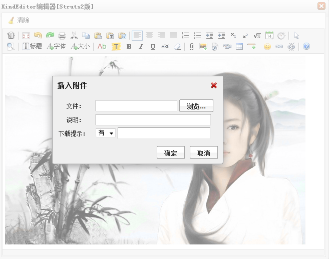Click the 说明 description field
Viewport: 329px width, 259px height.
(153, 120)
